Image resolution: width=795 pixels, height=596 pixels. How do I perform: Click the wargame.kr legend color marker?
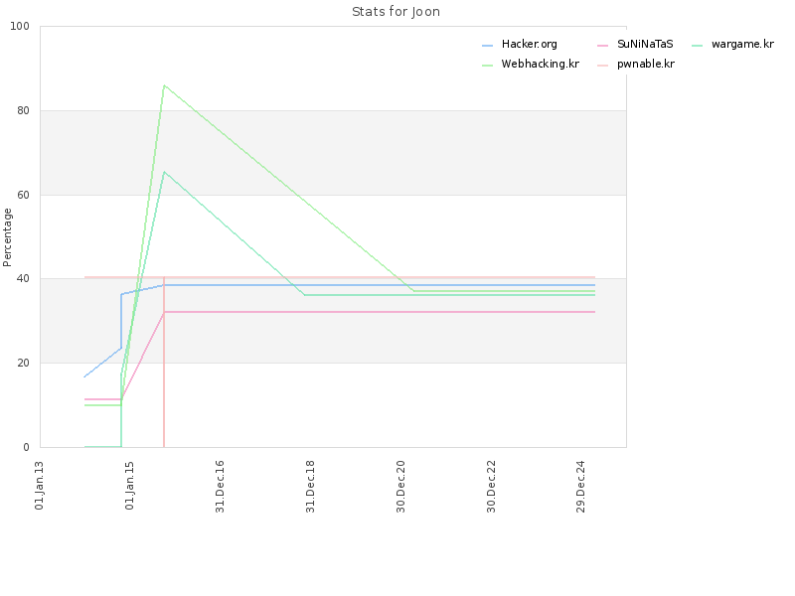click(x=698, y=46)
